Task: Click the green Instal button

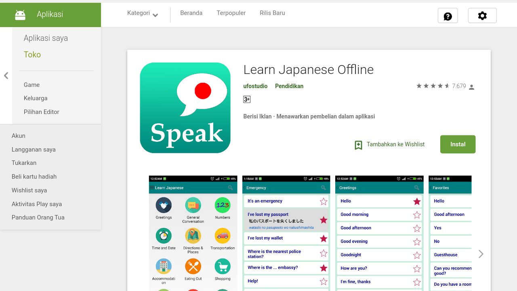Action: (x=458, y=144)
